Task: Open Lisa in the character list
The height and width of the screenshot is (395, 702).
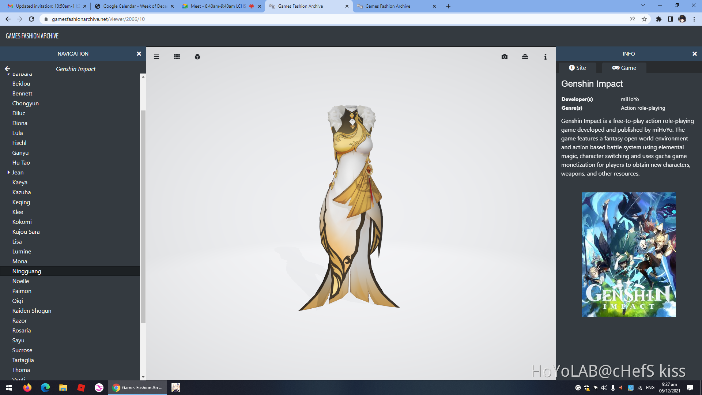Action: pyautogui.click(x=17, y=242)
